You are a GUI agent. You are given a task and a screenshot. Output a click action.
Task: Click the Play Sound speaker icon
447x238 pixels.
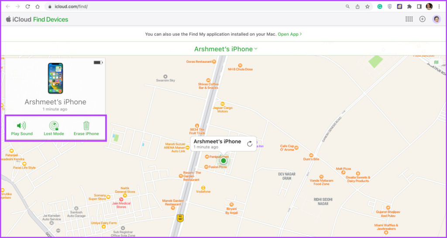point(21,125)
